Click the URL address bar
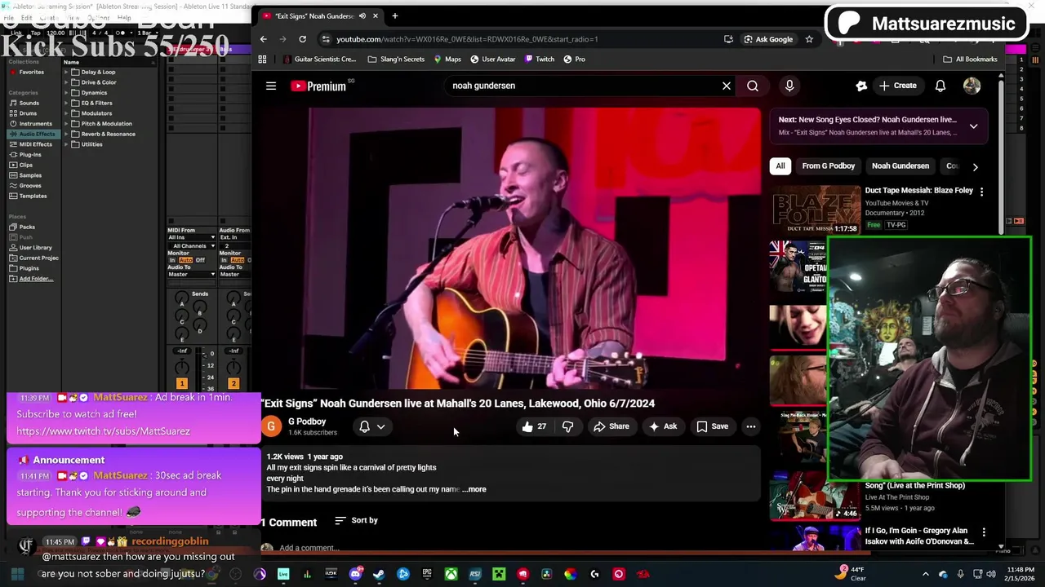 point(522,39)
